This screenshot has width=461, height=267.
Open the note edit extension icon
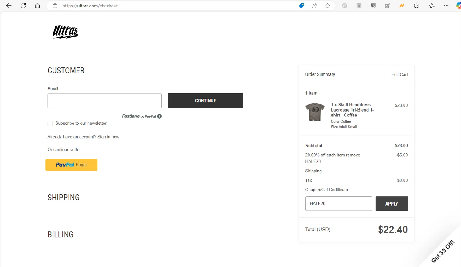387,6
